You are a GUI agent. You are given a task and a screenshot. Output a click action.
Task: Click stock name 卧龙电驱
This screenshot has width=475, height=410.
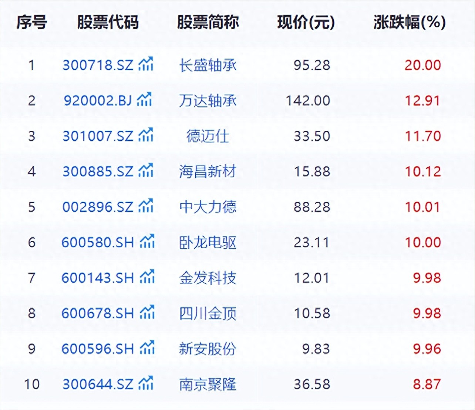click(x=208, y=243)
